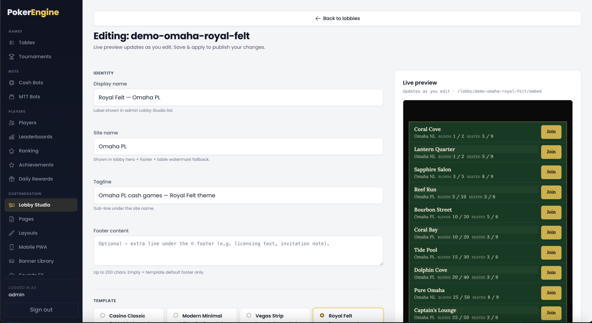Click the Ranking star icon
The height and width of the screenshot is (323, 592).
11,151
